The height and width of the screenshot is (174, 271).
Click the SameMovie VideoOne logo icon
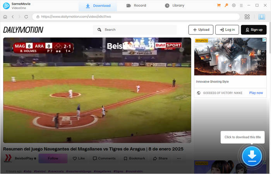pos(7,6)
